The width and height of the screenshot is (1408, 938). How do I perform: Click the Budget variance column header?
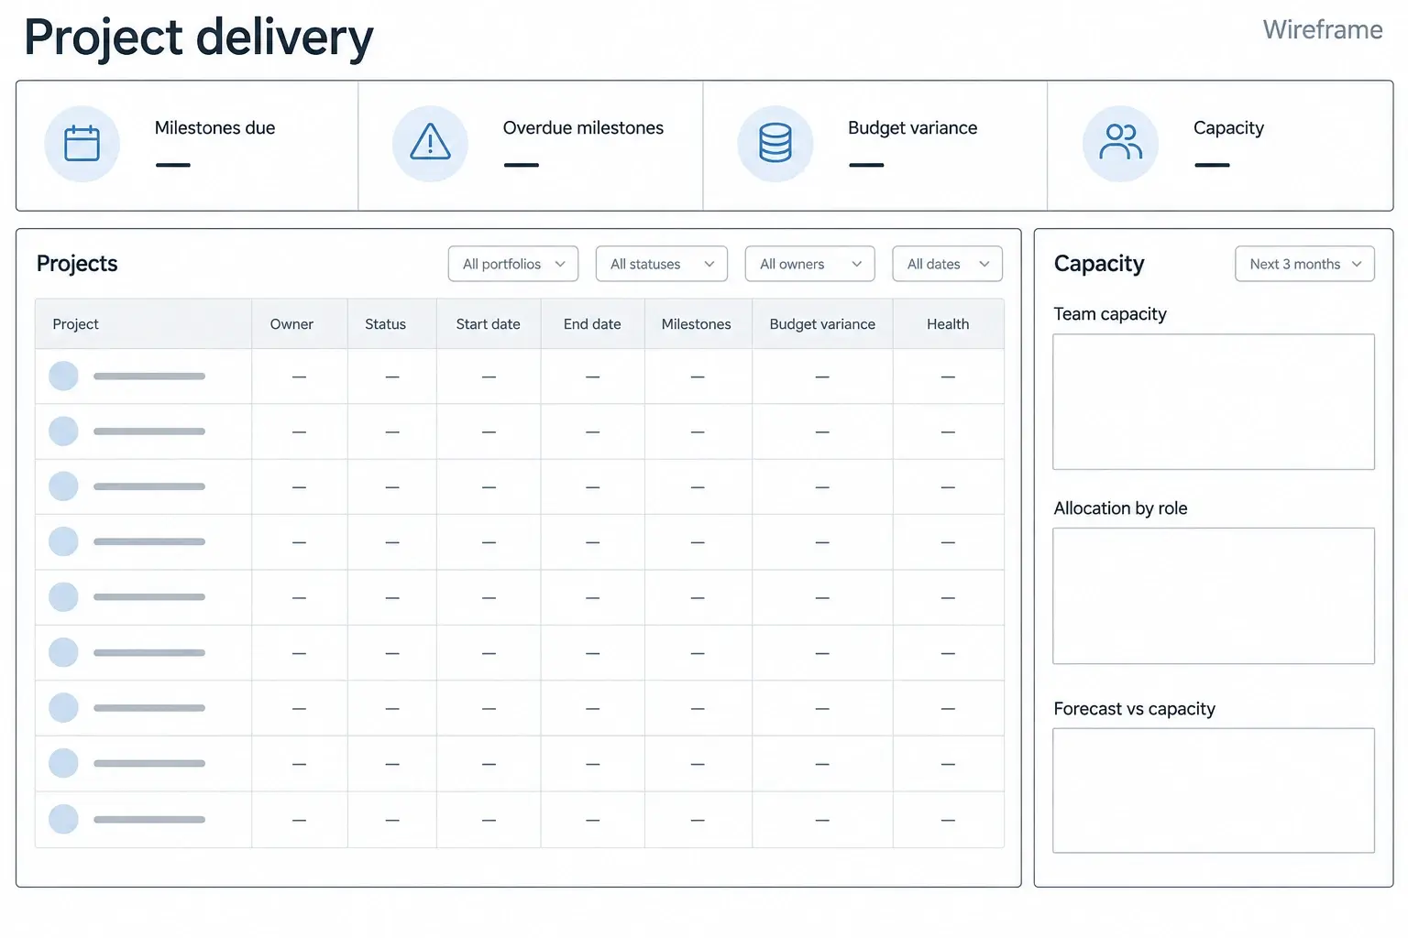tap(822, 324)
